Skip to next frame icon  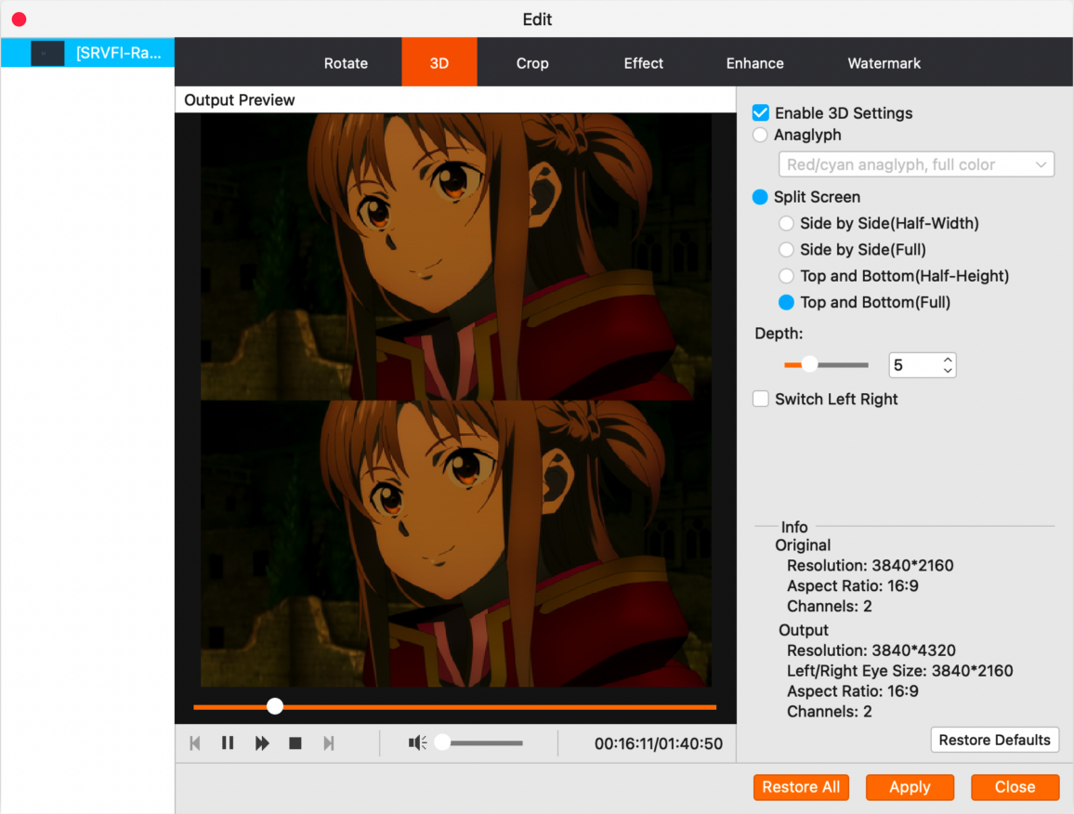(x=329, y=743)
